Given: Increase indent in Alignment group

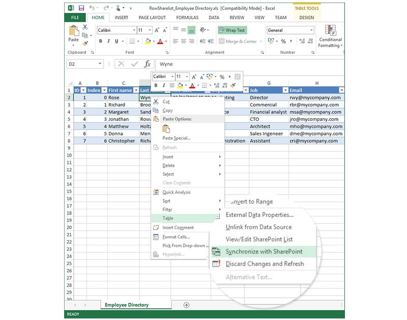Looking at the screenshot, I should pyautogui.click(x=211, y=41).
